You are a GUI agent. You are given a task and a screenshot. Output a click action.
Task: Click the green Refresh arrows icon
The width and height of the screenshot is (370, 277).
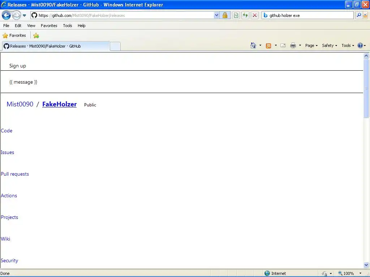tap(245, 15)
